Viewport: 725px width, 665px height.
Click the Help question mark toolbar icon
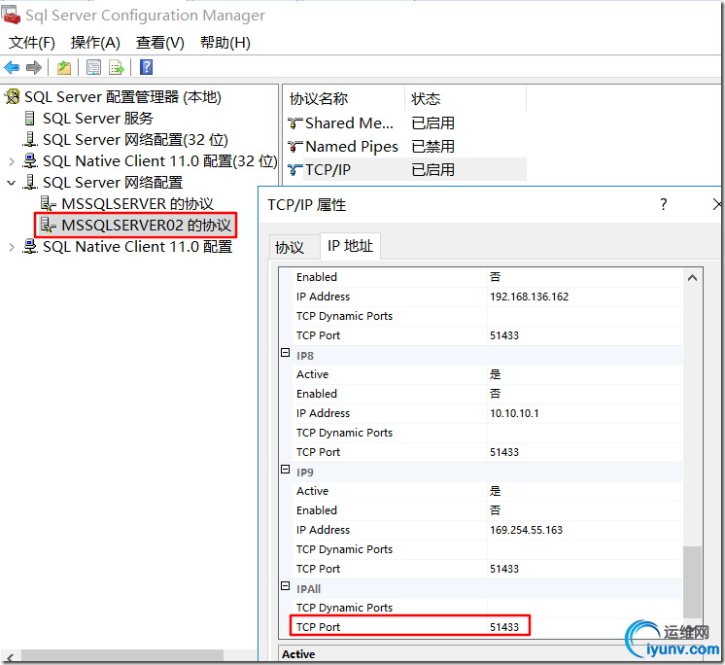146,67
